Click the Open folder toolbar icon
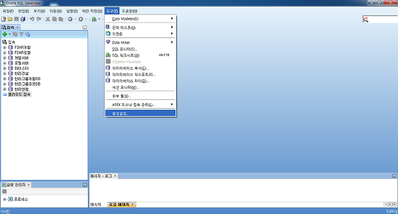Viewport: 398px width, 214px height. point(10,19)
